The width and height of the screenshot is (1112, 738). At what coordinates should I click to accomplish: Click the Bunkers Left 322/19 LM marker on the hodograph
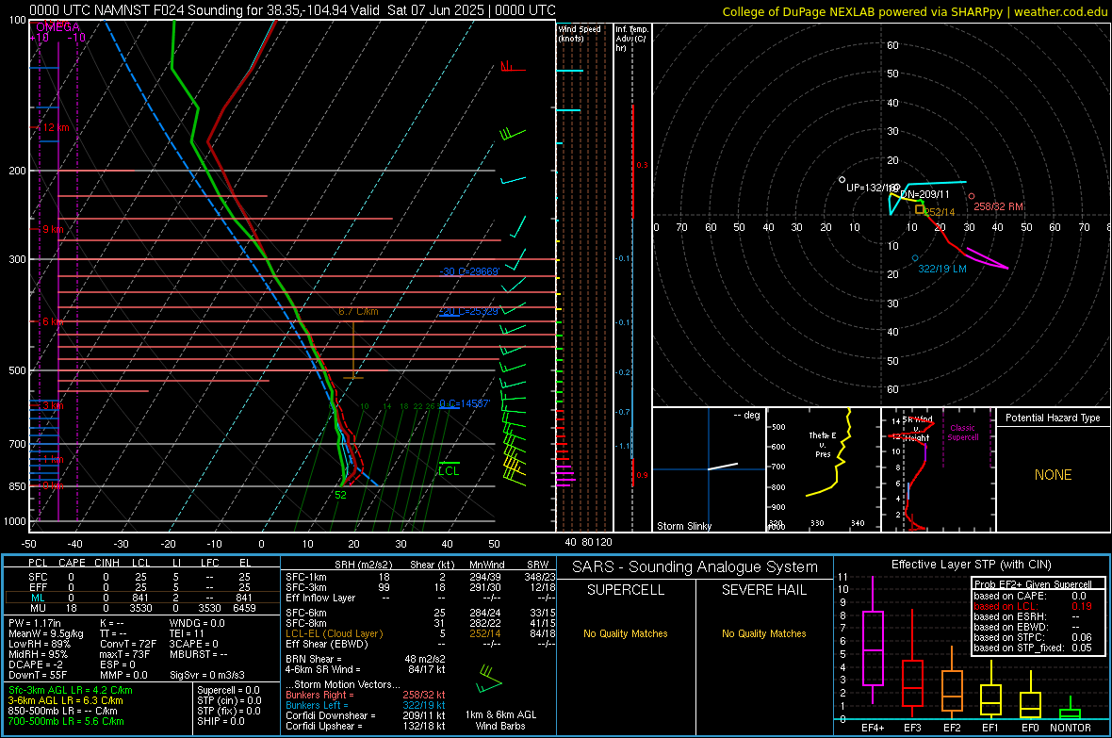[x=915, y=258]
